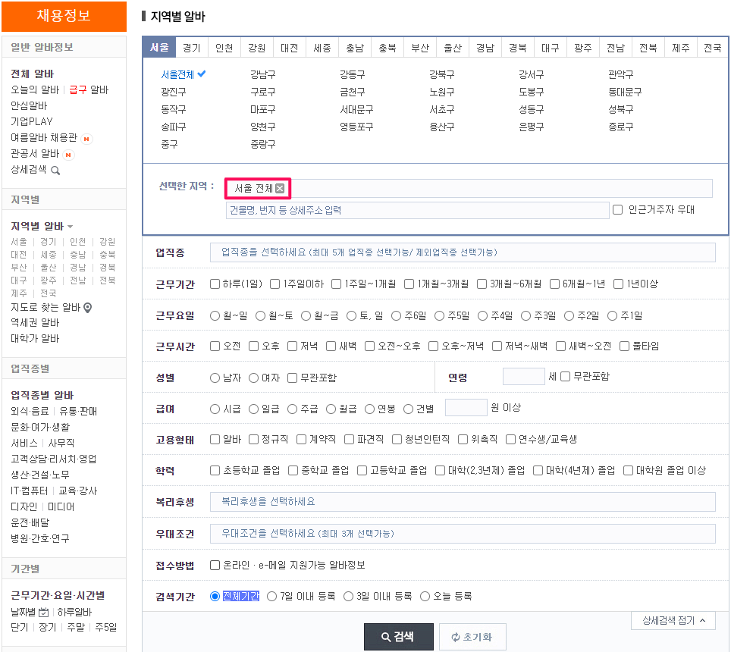Open the 우대조건 selection field
Image resolution: width=731 pixels, height=652 pixels.
coord(463,534)
